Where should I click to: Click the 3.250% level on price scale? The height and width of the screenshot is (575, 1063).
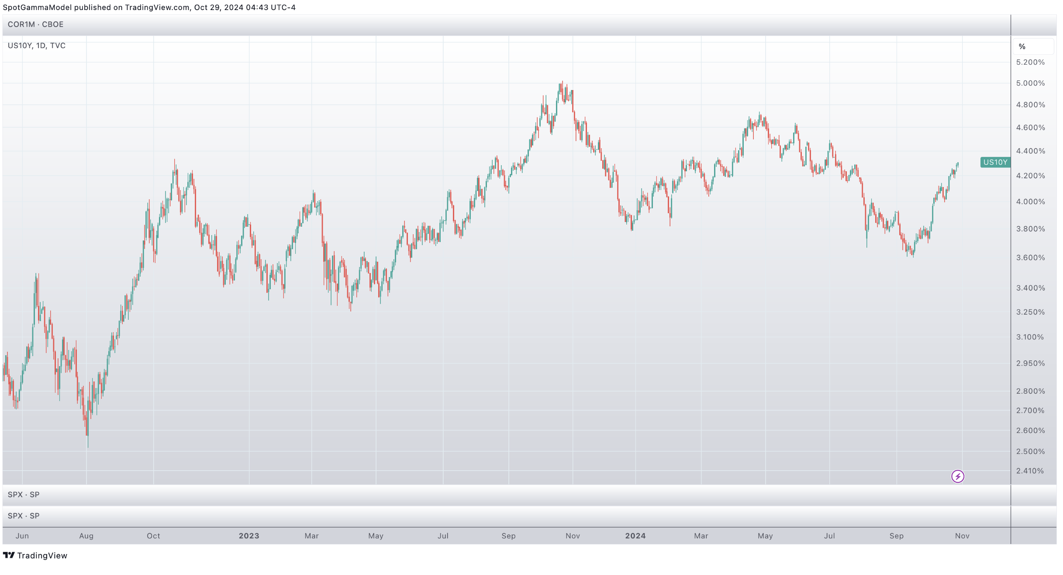[x=1030, y=312]
